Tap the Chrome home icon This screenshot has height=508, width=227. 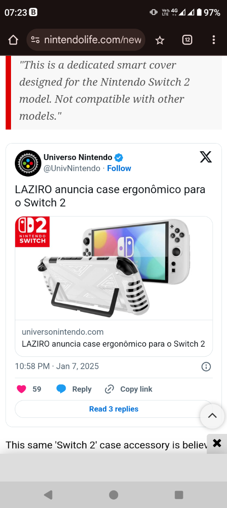coord(13,40)
